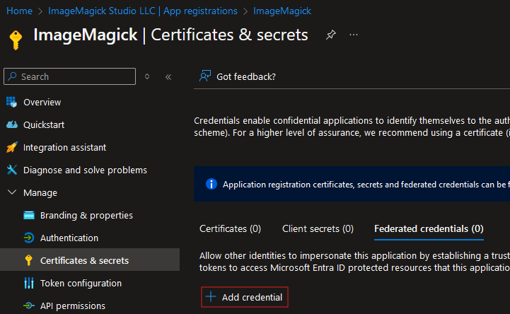Open ImageMagick Studio LLC App registrations breadcrumb
The width and height of the screenshot is (510, 314).
143,11
